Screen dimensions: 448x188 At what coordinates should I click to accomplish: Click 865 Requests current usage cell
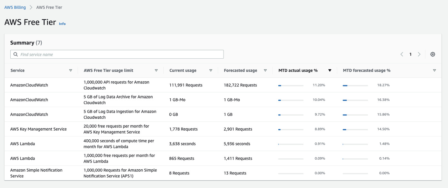click(182, 158)
